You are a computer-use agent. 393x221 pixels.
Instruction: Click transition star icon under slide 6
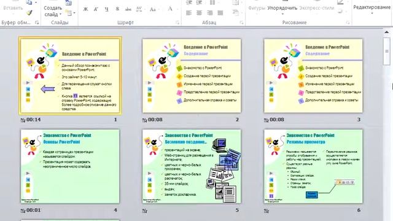pos(266,211)
